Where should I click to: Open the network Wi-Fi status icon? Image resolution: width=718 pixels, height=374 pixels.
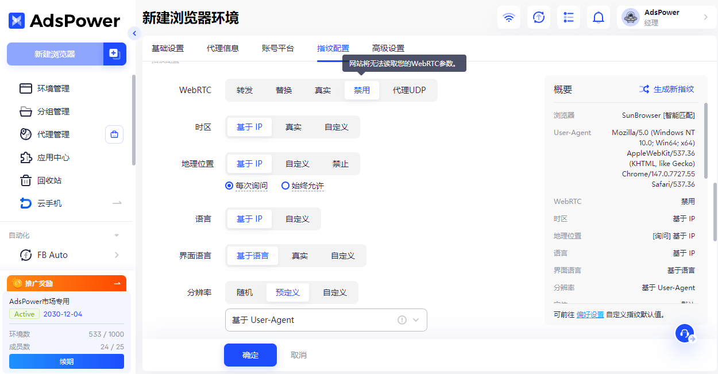(x=509, y=17)
